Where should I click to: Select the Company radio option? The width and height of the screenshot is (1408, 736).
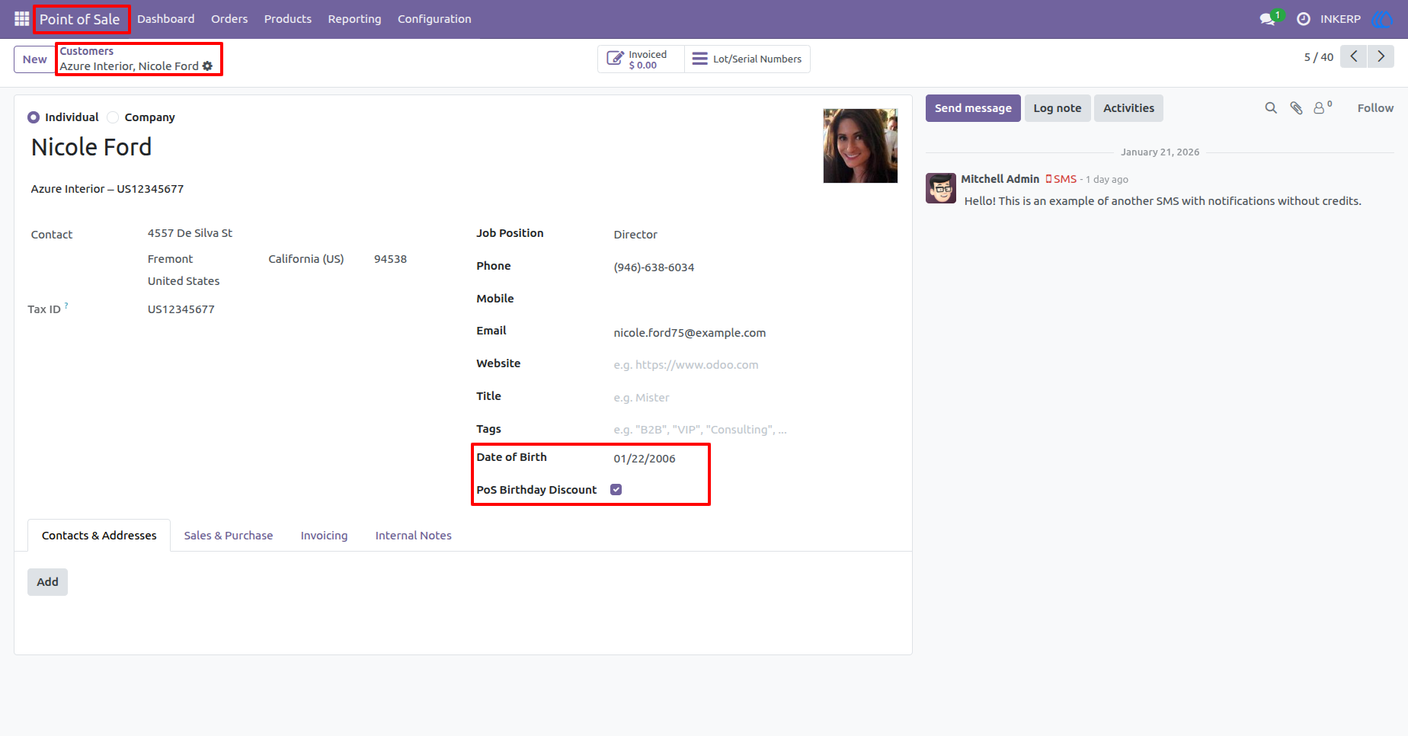click(113, 117)
